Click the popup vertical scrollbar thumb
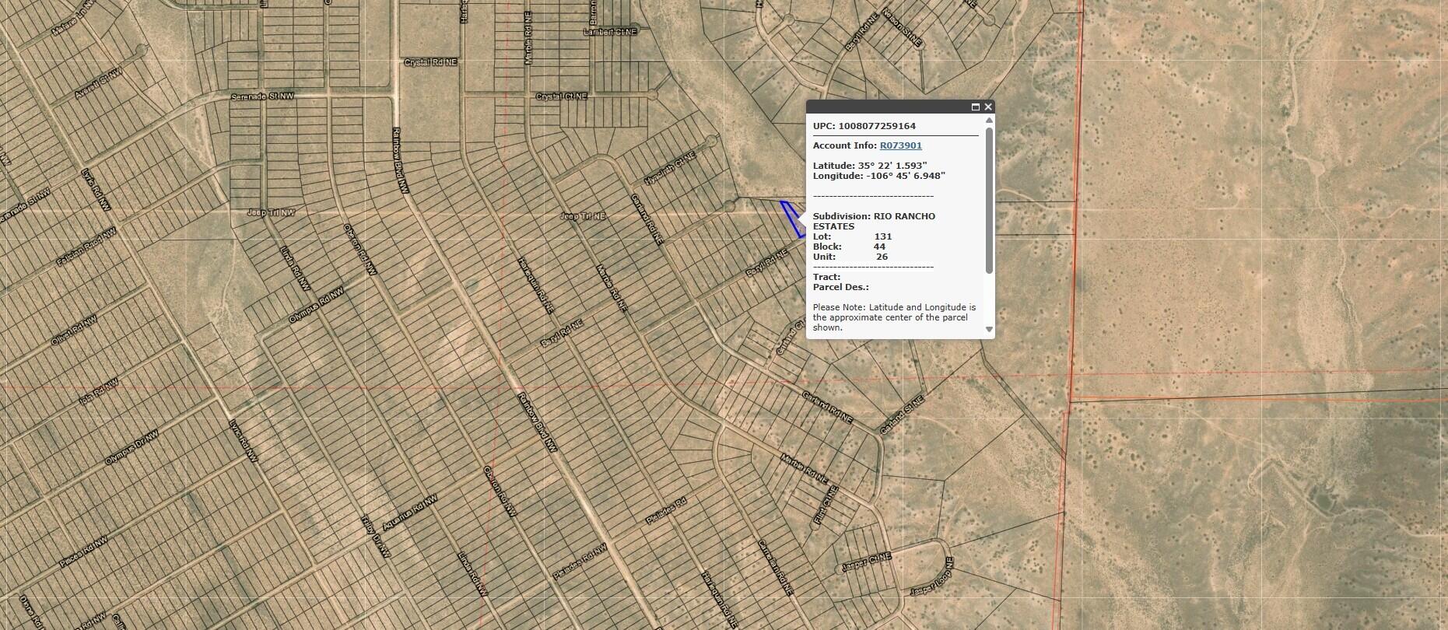This screenshot has width=1448, height=630. pyautogui.click(x=990, y=201)
